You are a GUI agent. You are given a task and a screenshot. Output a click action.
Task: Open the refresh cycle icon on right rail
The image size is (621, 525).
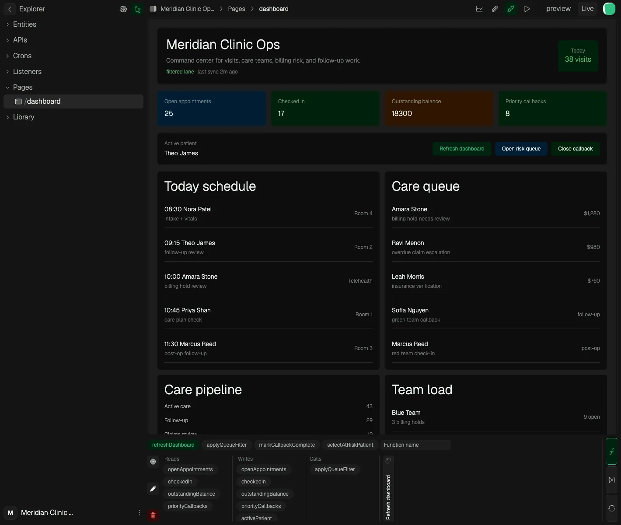tap(612, 508)
